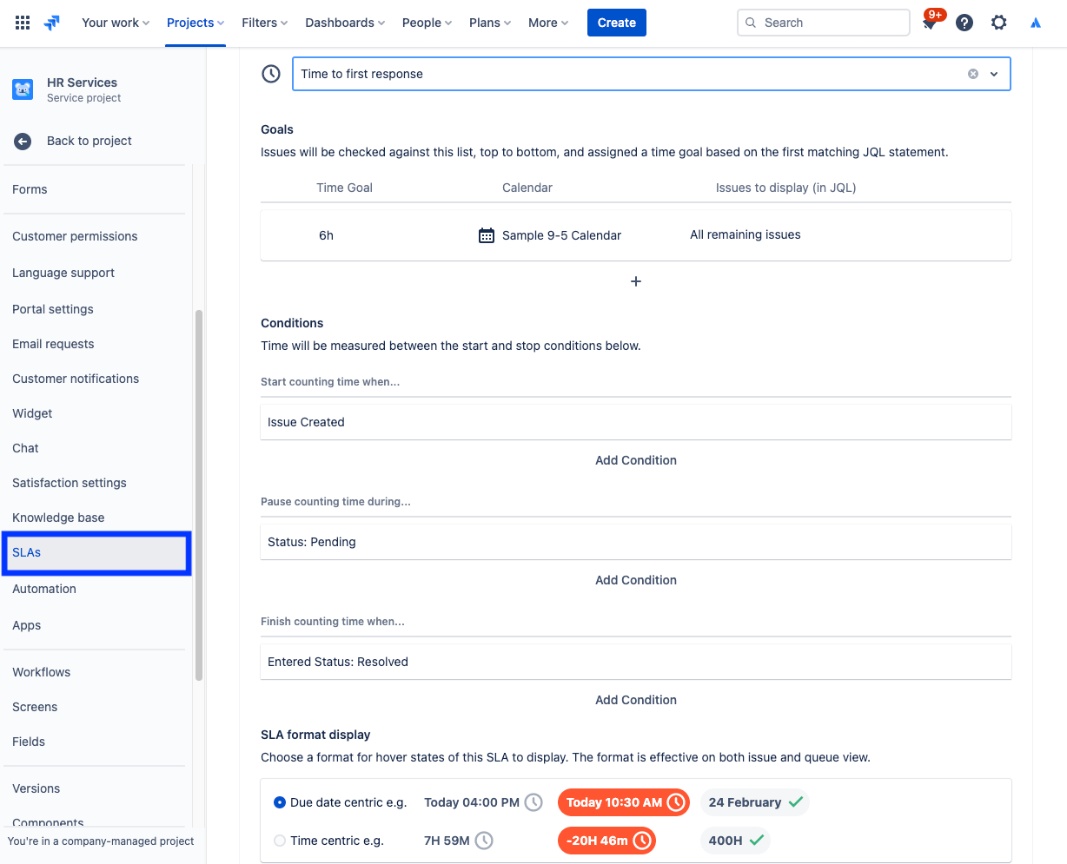Open notifications with the 9+ badge
1067x864 pixels.
[930, 22]
